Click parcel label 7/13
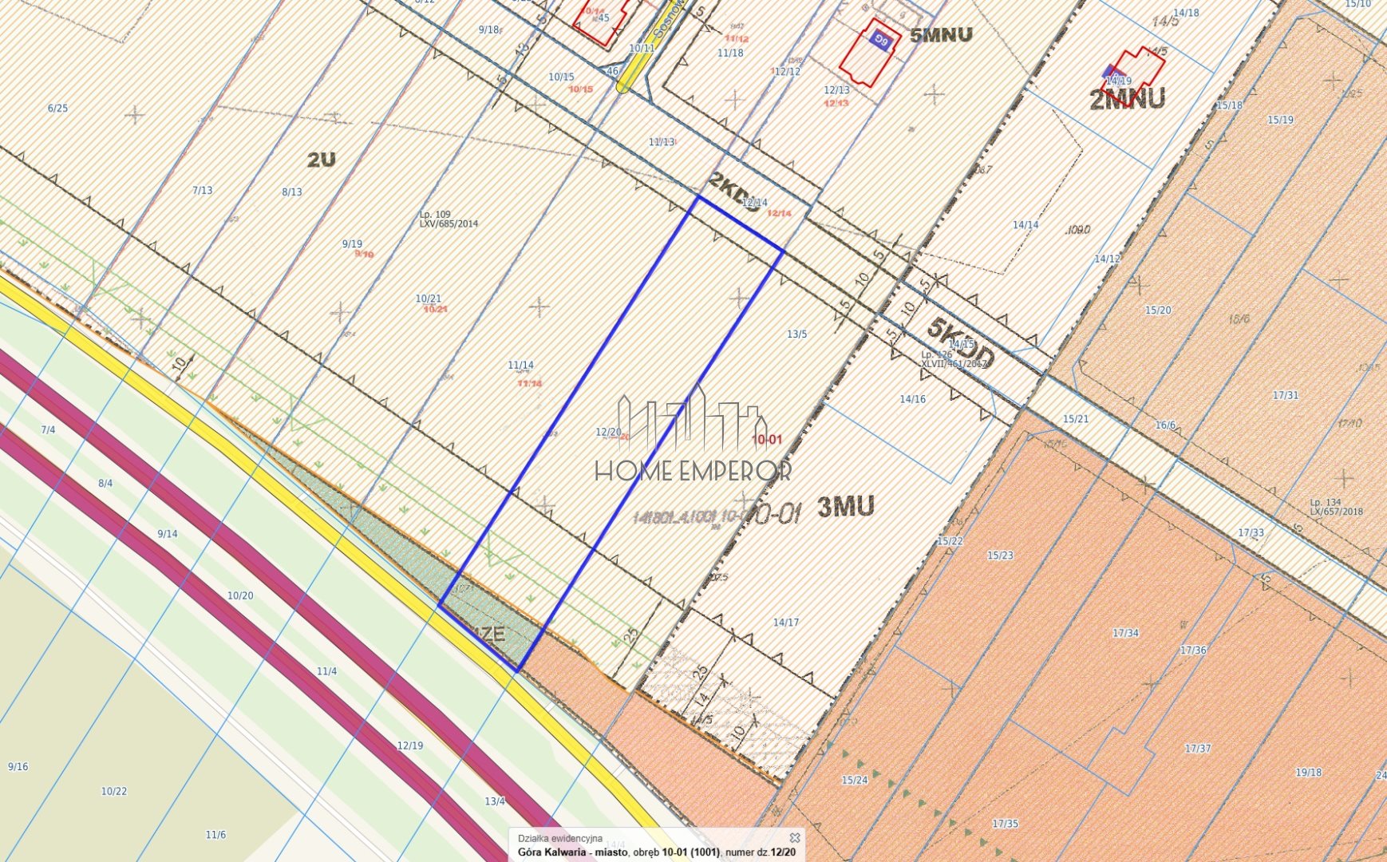 202,190
